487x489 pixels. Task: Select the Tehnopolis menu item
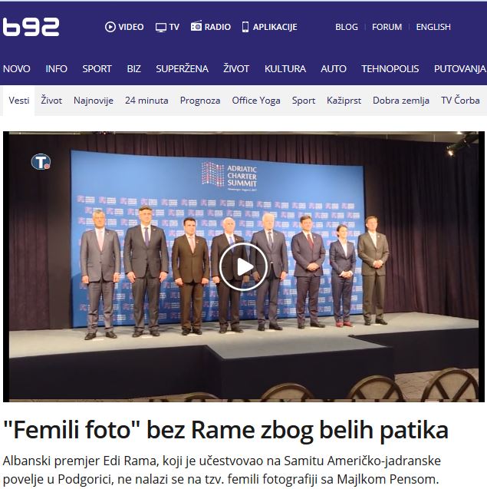pos(390,68)
